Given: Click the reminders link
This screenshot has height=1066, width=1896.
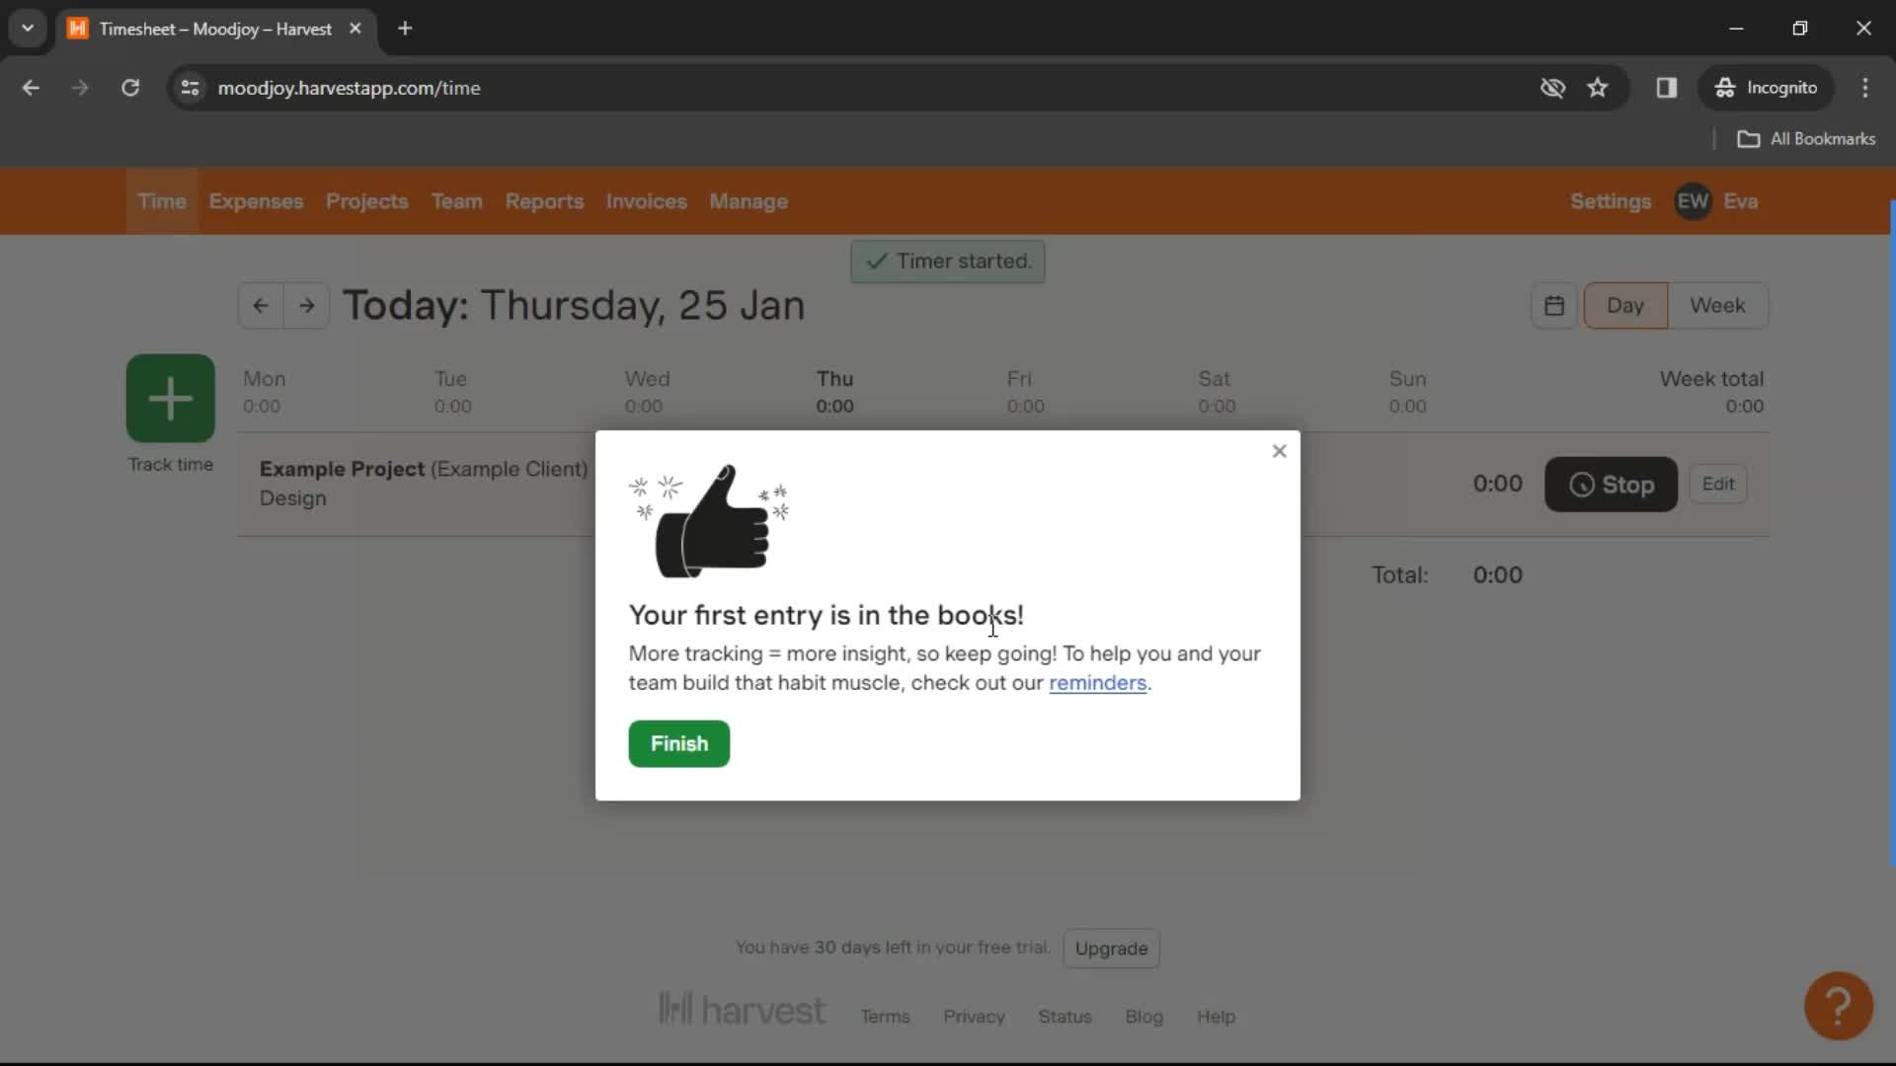Looking at the screenshot, I should (x=1098, y=682).
